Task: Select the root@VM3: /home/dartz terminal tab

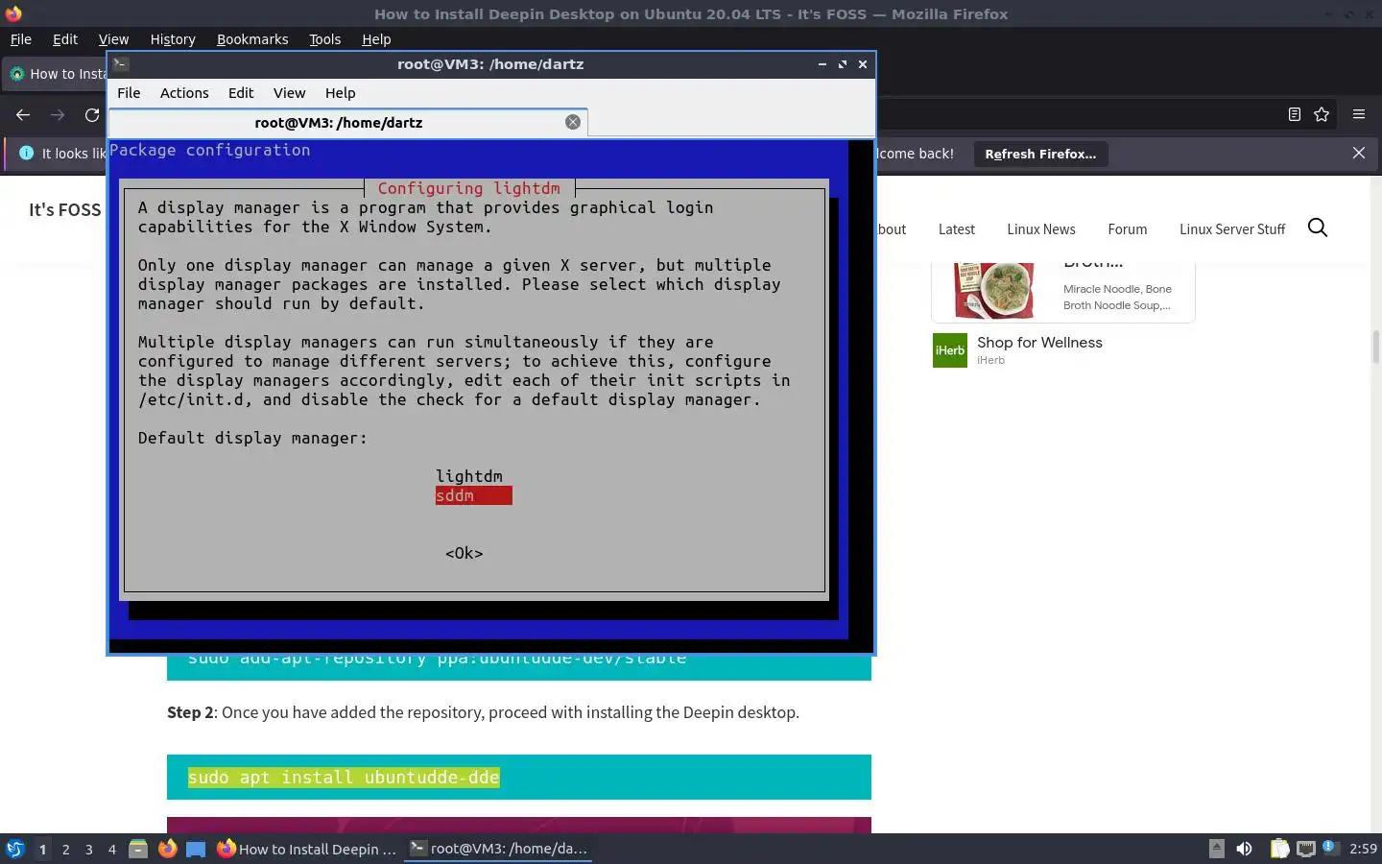Action: point(339,123)
